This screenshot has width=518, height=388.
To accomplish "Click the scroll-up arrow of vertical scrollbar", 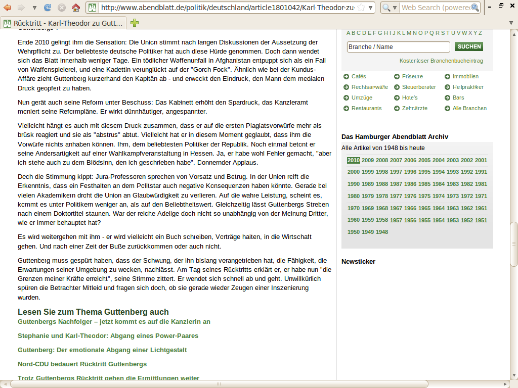I will tap(514, 34).
